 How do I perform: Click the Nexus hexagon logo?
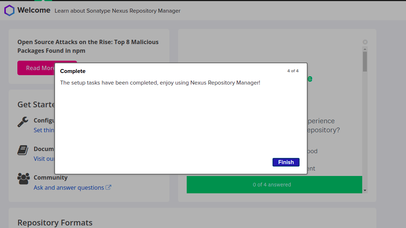pyautogui.click(x=9, y=10)
